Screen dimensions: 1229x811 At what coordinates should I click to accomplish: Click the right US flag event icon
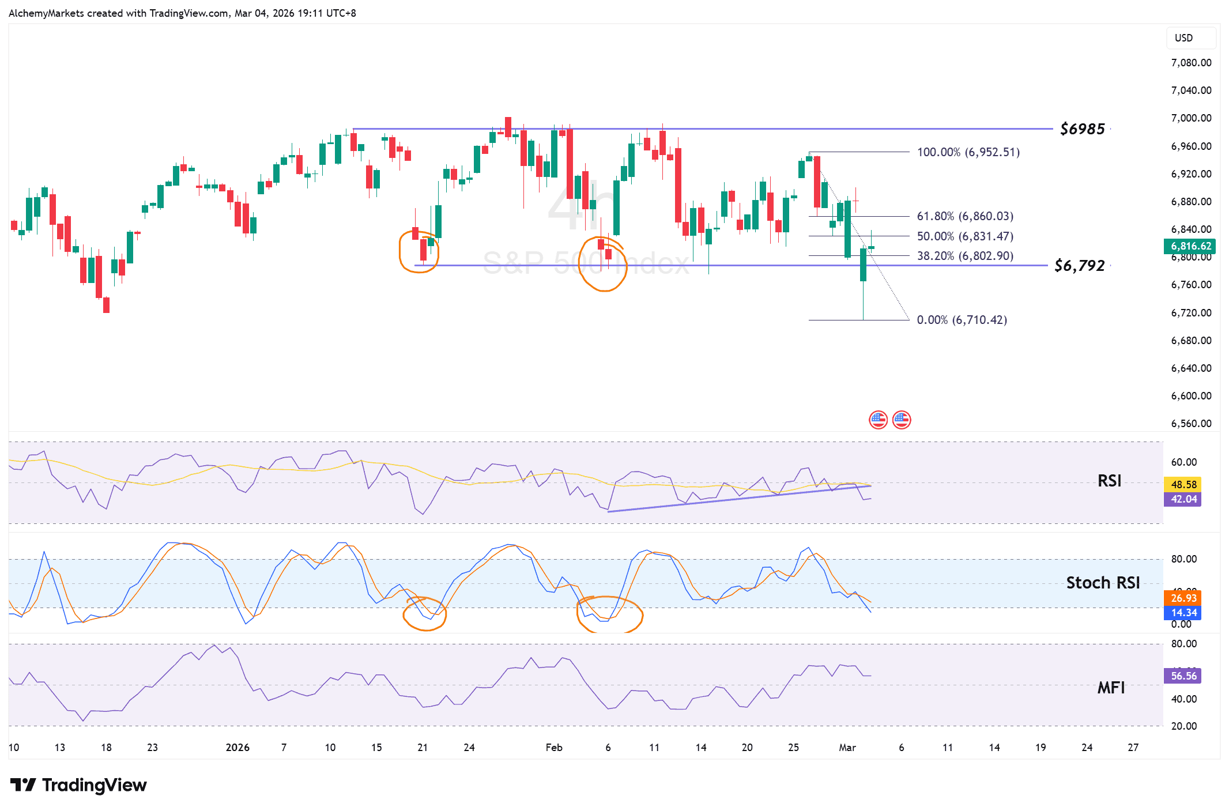[x=902, y=420]
